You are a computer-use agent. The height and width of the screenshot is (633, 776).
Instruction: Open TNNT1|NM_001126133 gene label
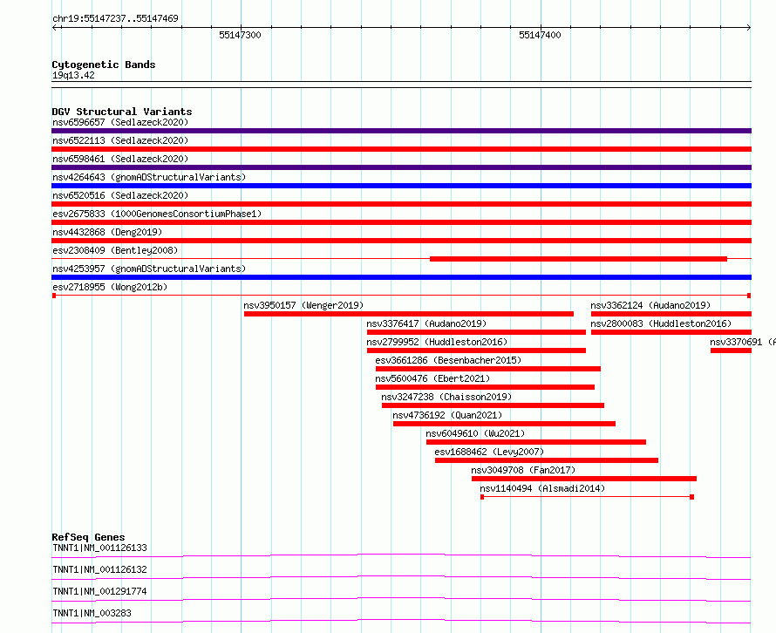pyautogui.click(x=99, y=548)
